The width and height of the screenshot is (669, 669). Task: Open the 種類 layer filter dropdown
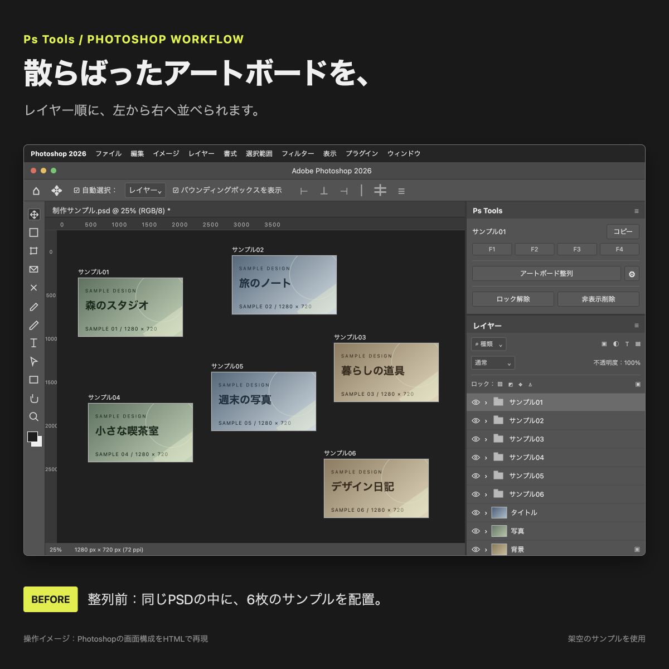[488, 344]
